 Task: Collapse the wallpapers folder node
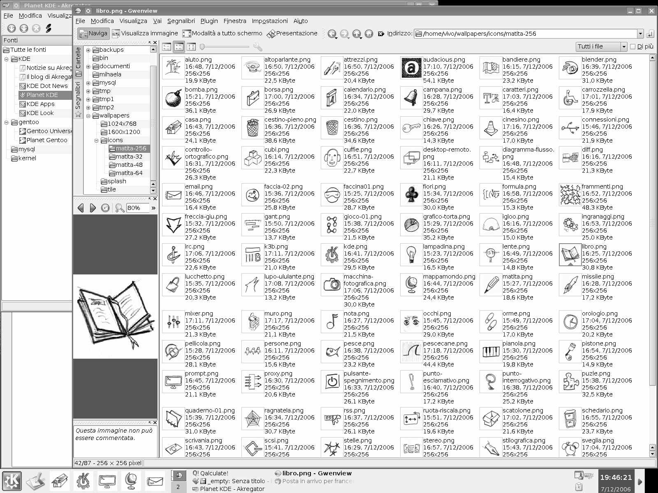(x=88, y=116)
